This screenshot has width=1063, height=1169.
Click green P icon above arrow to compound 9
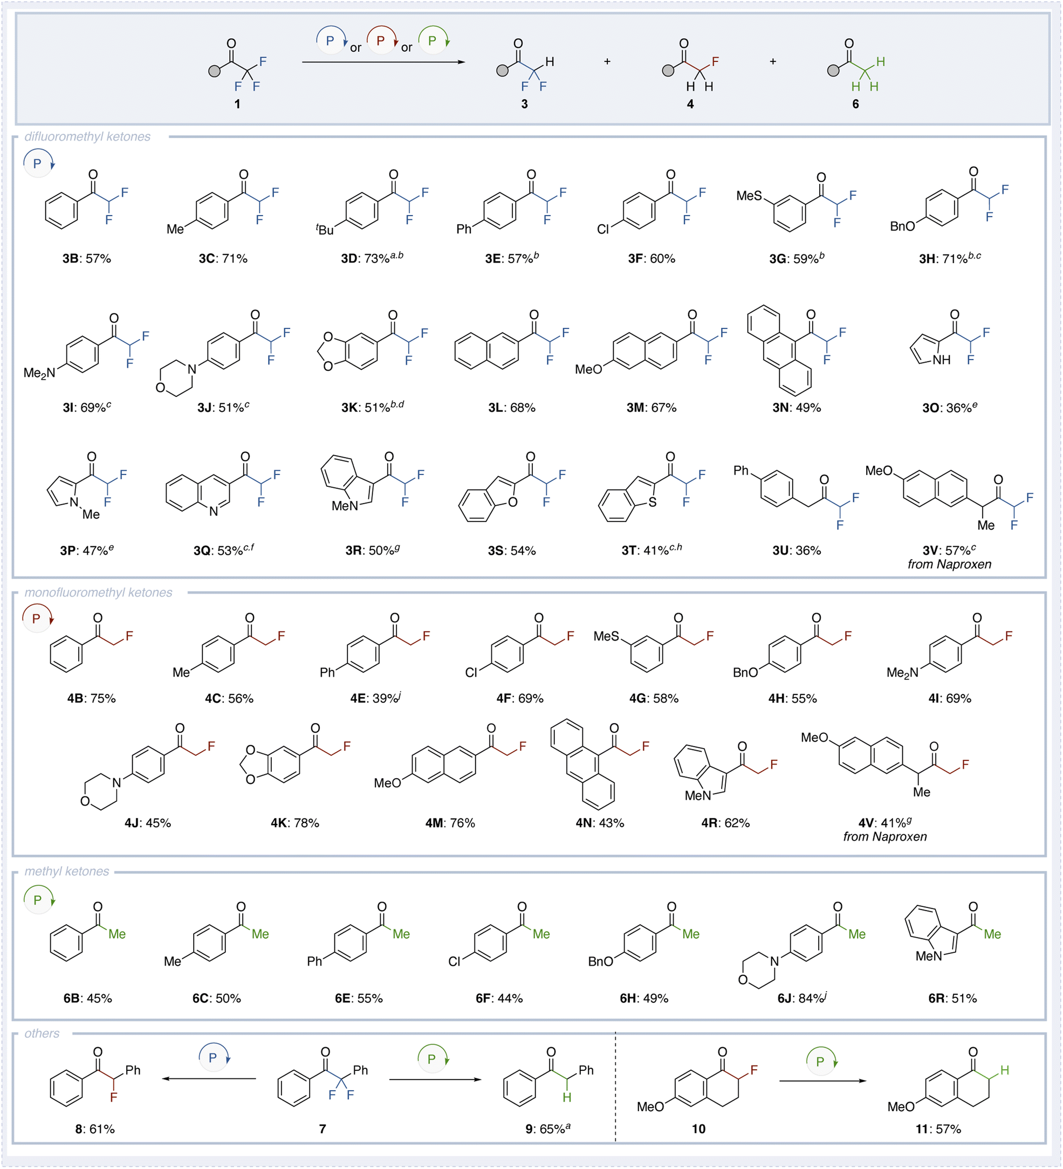pyautogui.click(x=433, y=1058)
